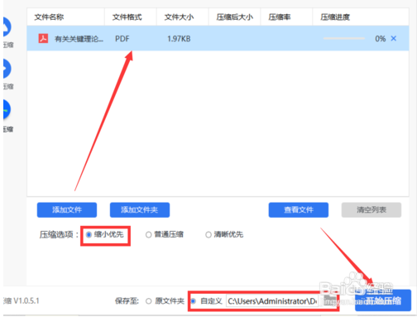The image size is (417, 317).
Task: Click the 压缩后大小 column header
Action: (234, 17)
